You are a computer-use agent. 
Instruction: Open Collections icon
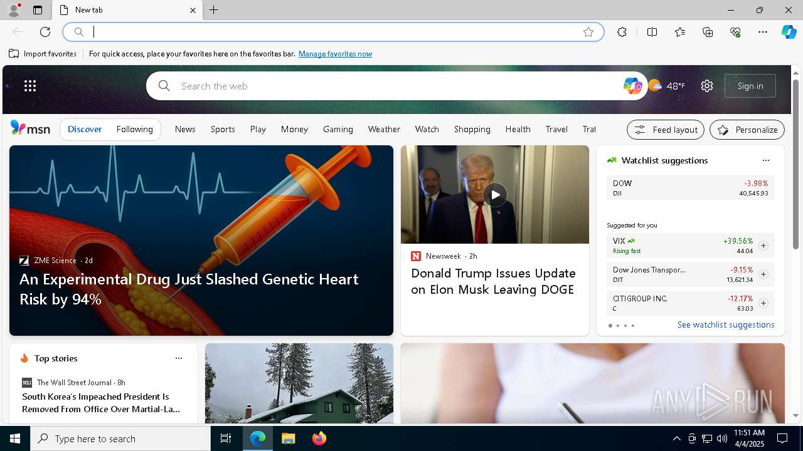[708, 32]
